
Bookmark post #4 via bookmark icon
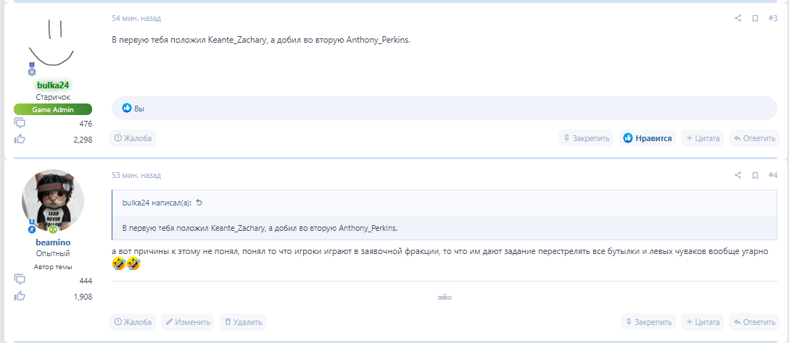click(755, 175)
